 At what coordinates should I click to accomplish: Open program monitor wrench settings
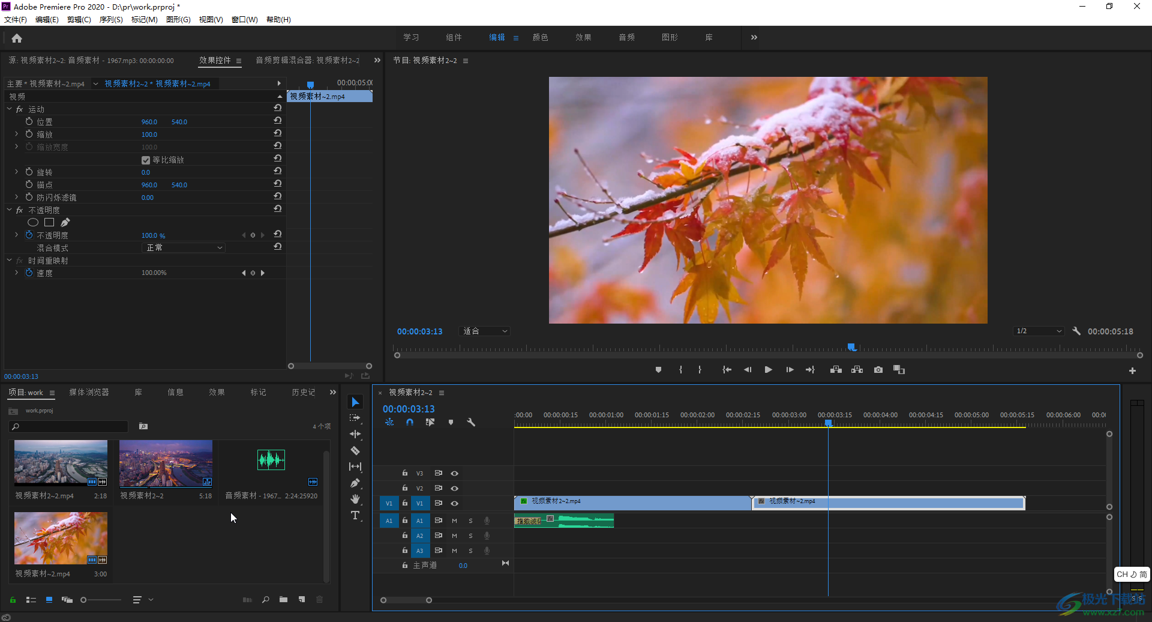(1076, 331)
